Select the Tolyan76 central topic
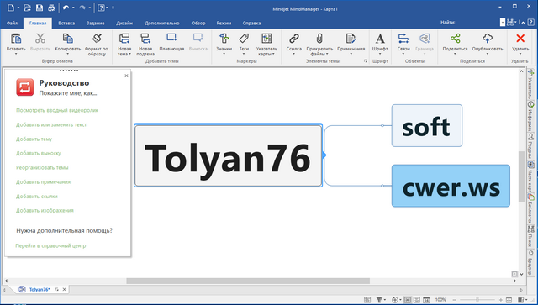The height and width of the screenshot is (305, 538). 228,156
